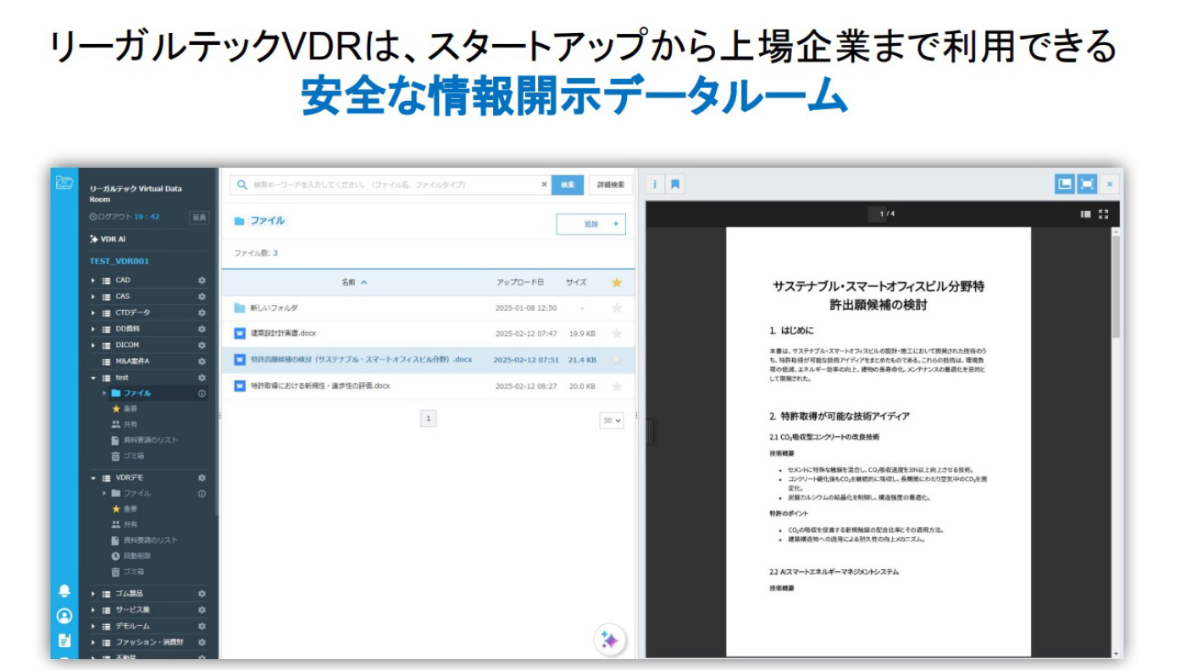Sort files by the 名前 column header

tap(354, 282)
